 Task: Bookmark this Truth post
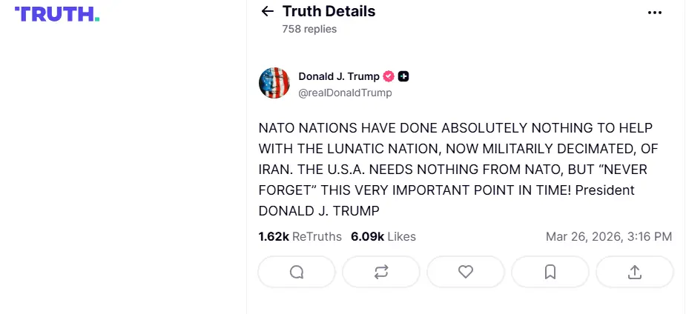pos(550,272)
